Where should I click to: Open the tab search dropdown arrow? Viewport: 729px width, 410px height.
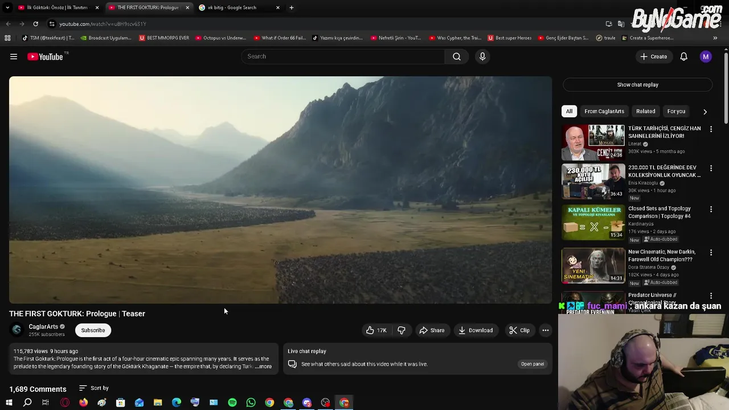(7, 7)
